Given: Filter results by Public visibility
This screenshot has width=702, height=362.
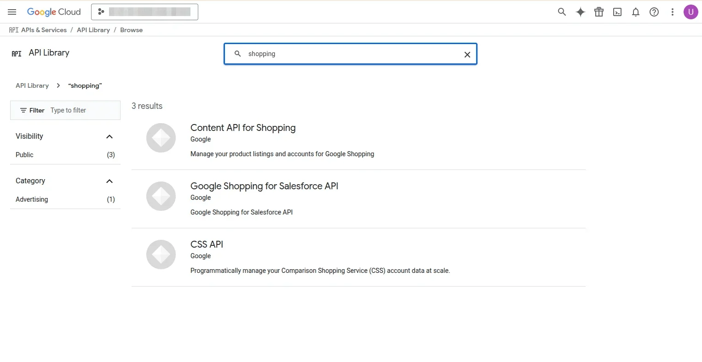Looking at the screenshot, I should point(24,155).
